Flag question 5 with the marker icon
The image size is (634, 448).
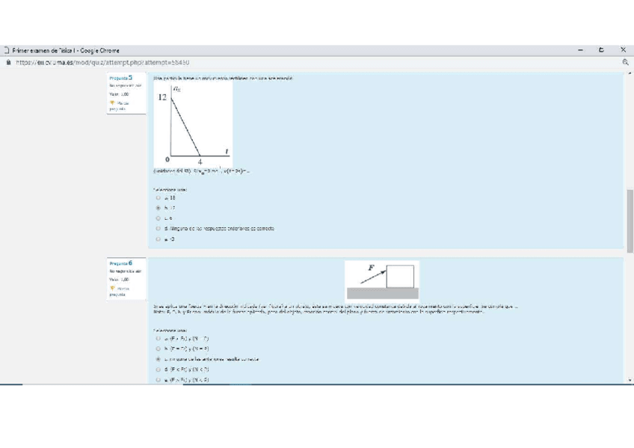click(x=113, y=104)
